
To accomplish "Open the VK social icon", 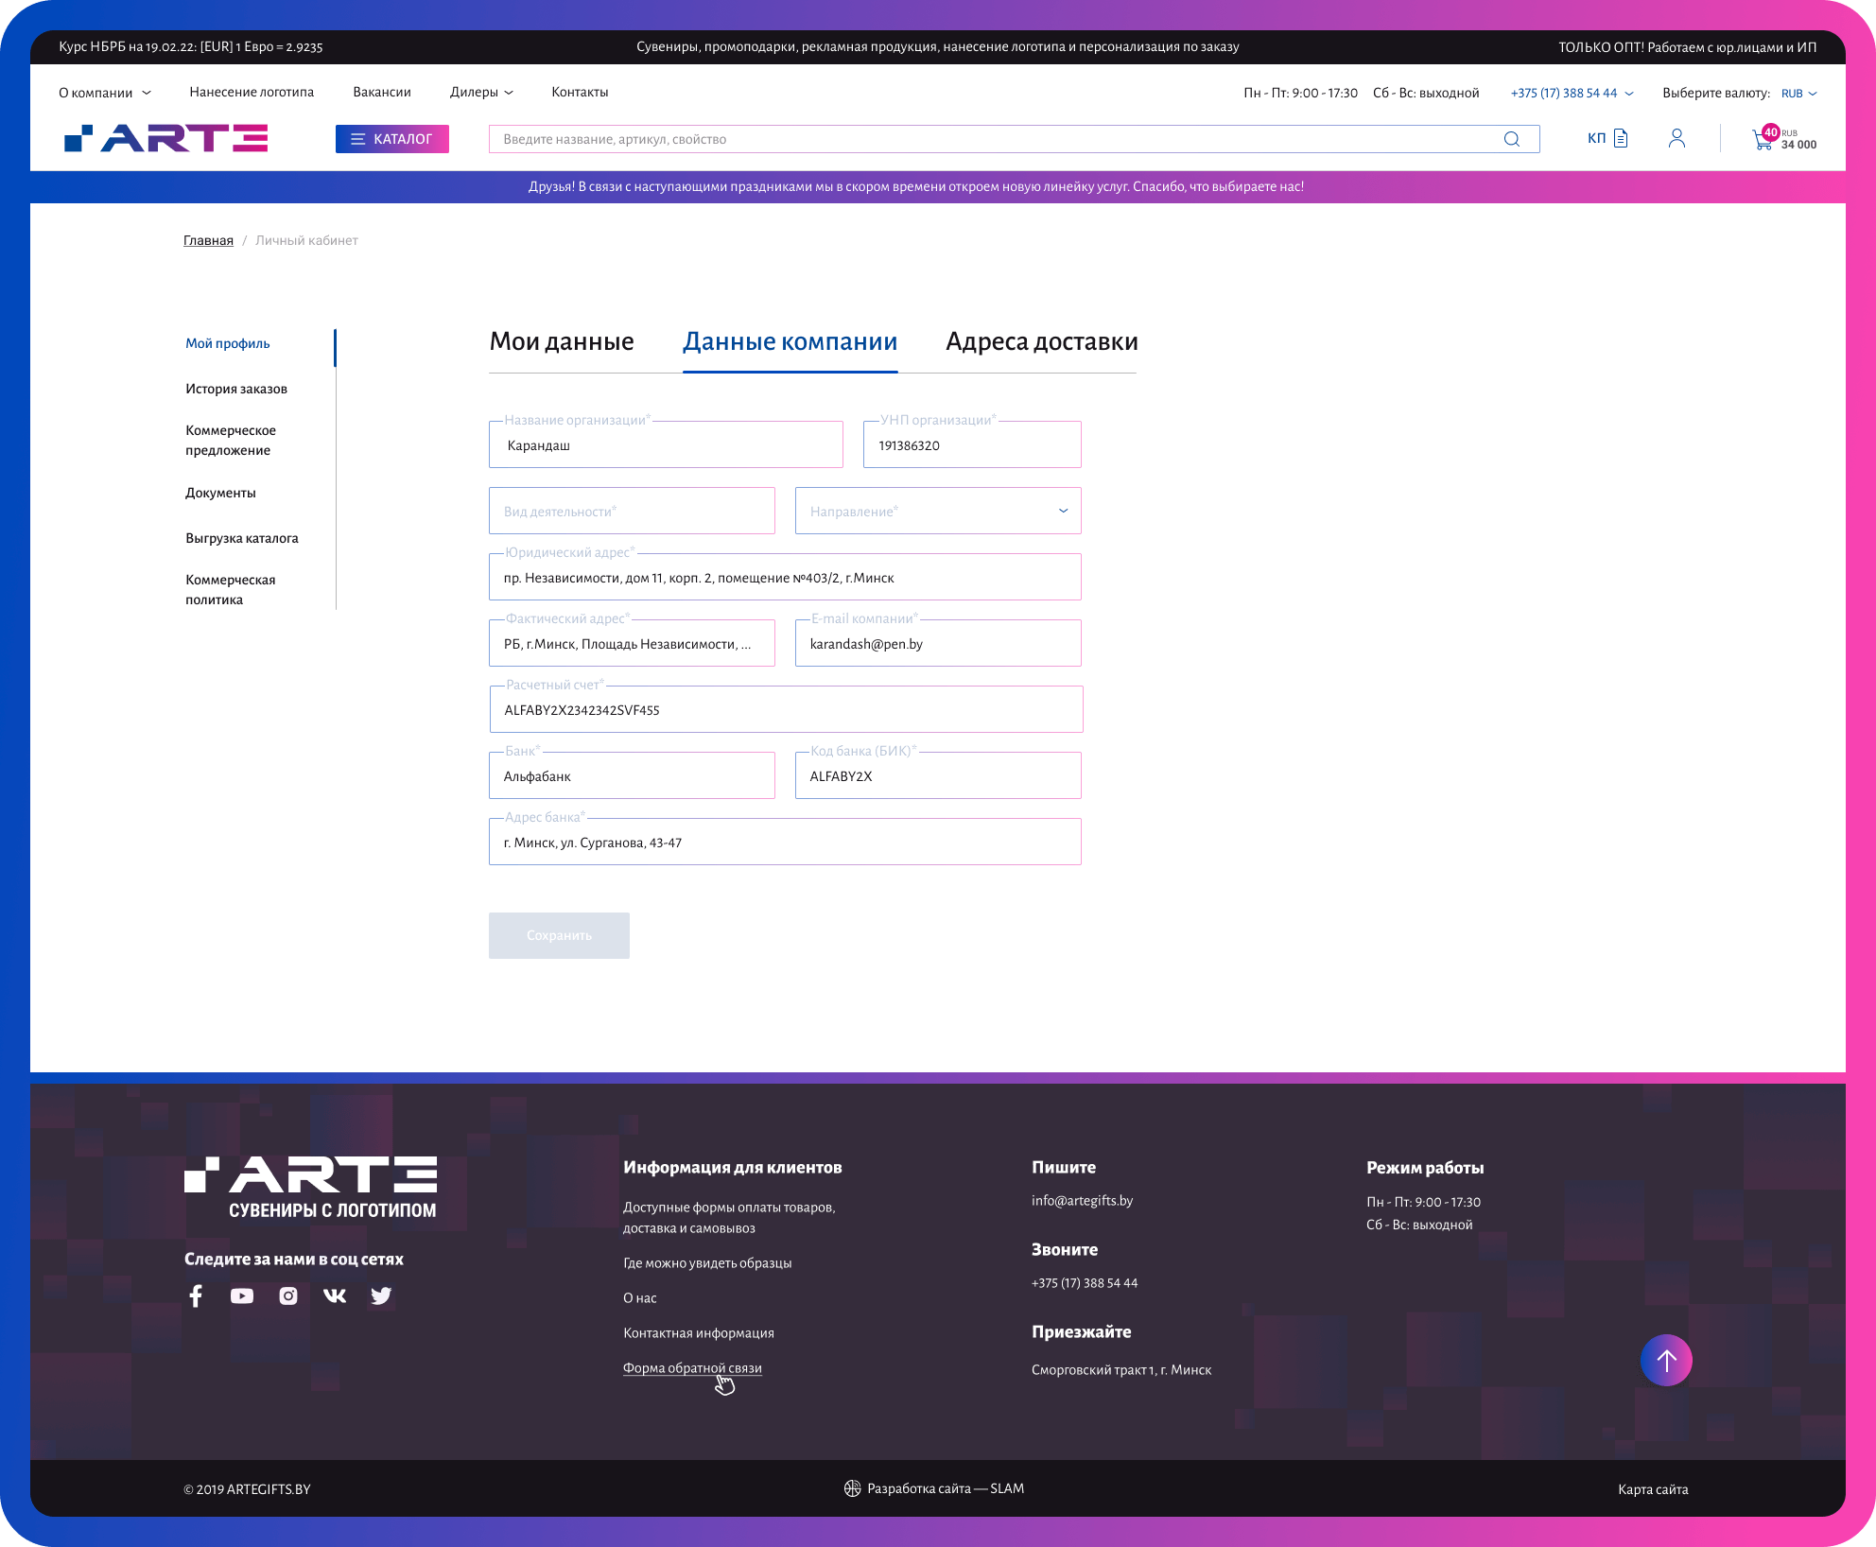I will [x=335, y=1295].
